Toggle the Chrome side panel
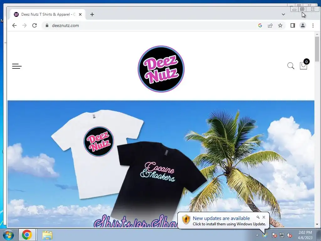Image resolution: width=321 pixels, height=241 pixels. 293,25
